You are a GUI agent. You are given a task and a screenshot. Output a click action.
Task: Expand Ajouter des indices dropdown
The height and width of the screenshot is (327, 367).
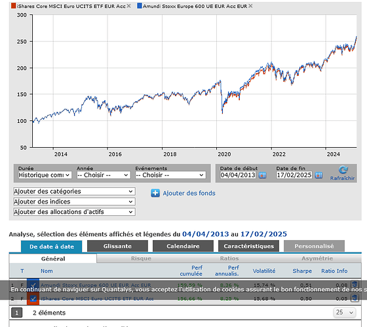(x=74, y=201)
